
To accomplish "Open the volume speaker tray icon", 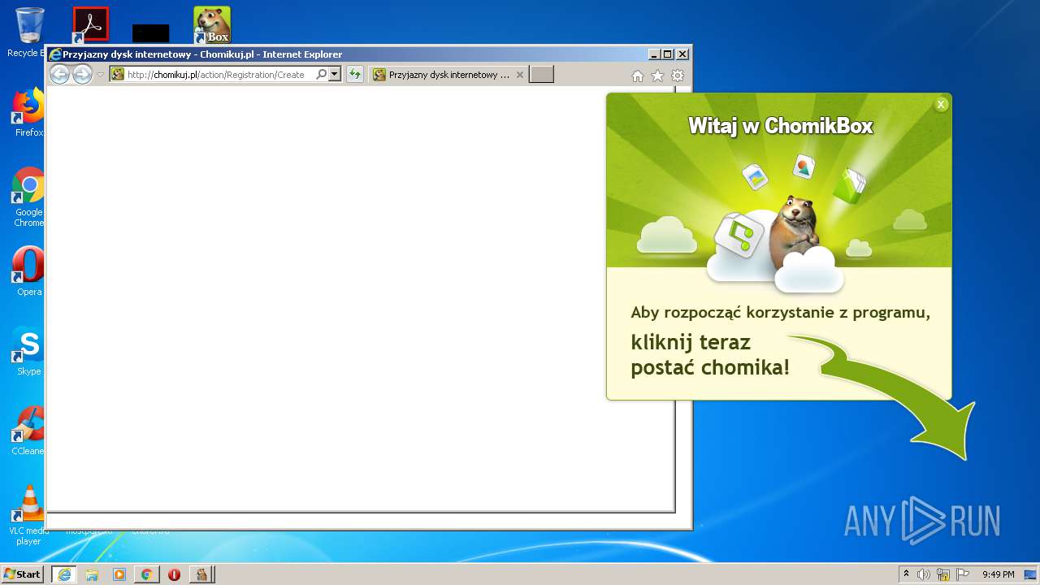I will point(924,574).
